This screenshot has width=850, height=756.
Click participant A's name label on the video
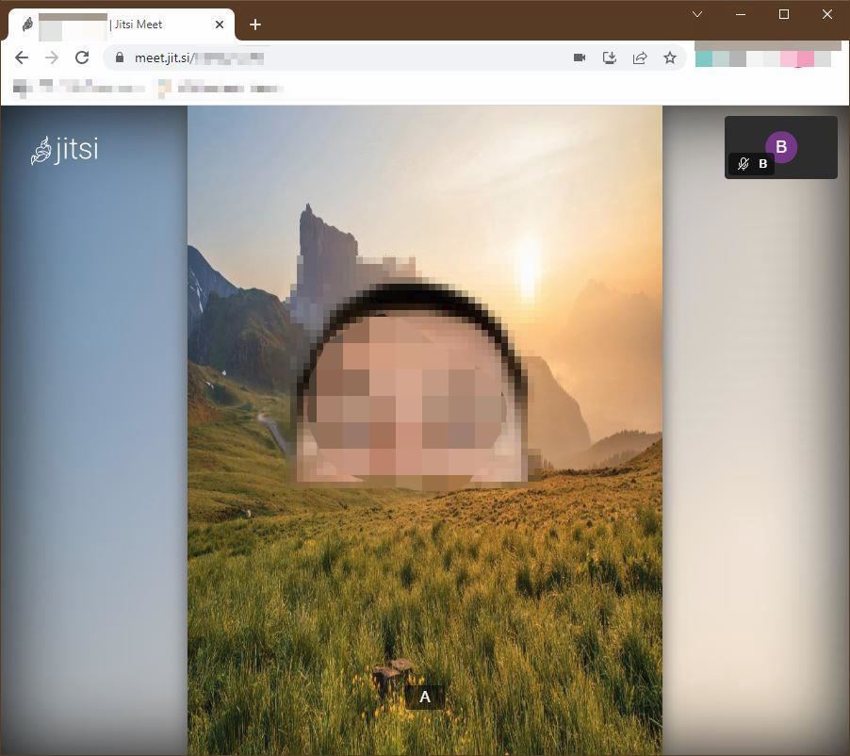point(425,697)
